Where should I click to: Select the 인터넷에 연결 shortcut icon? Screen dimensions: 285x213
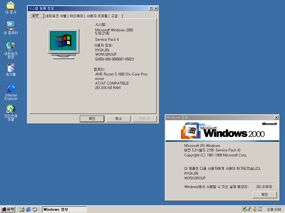pos(11,113)
